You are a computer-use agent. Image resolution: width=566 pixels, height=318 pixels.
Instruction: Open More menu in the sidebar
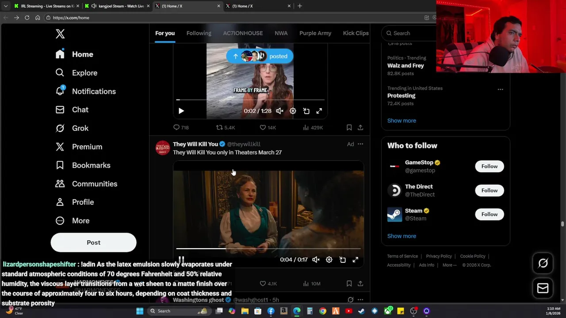point(72,220)
